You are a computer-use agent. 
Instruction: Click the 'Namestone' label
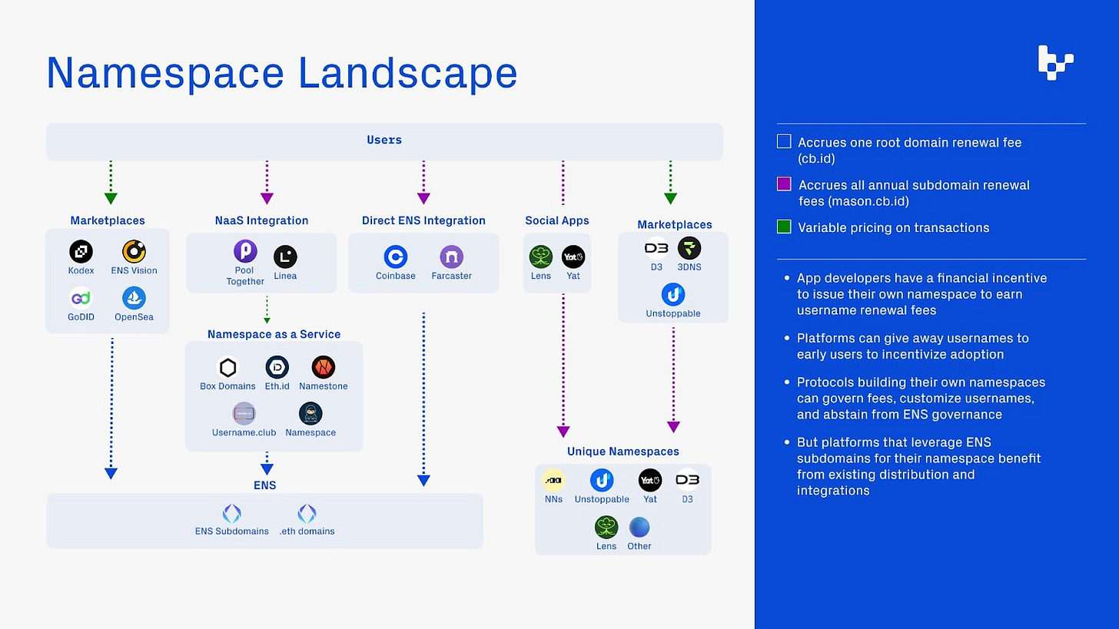pos(324,386)
